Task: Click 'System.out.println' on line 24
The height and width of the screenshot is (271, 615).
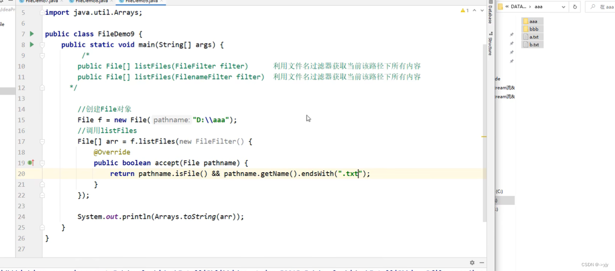Action: 114,217
